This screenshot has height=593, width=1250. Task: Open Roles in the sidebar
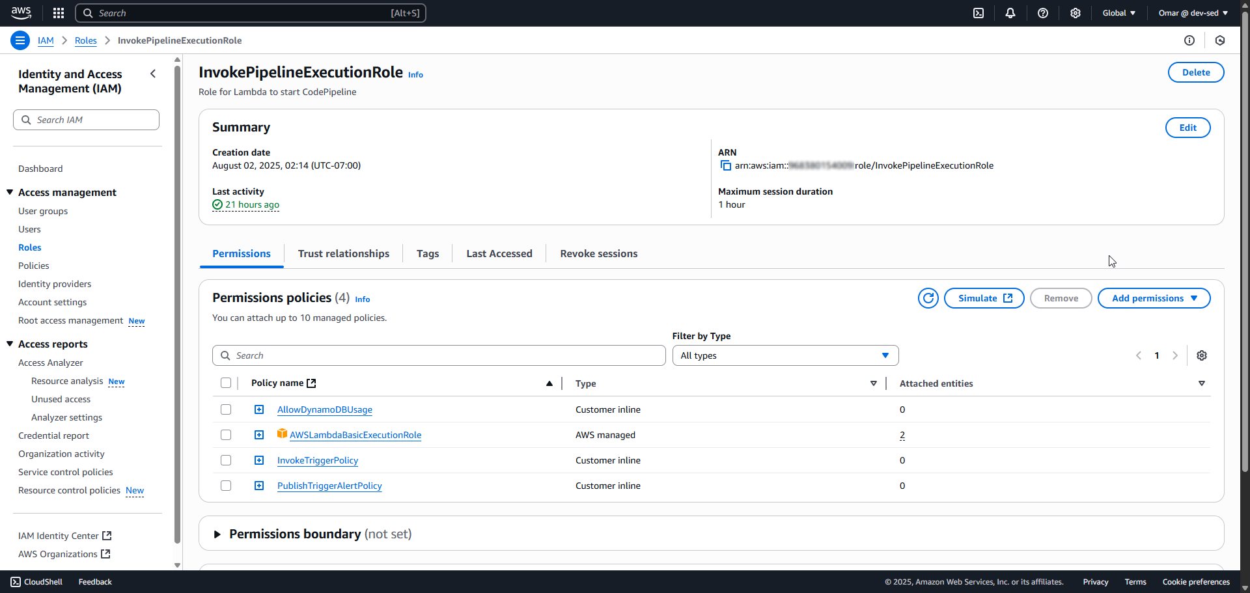click(30, 247)
